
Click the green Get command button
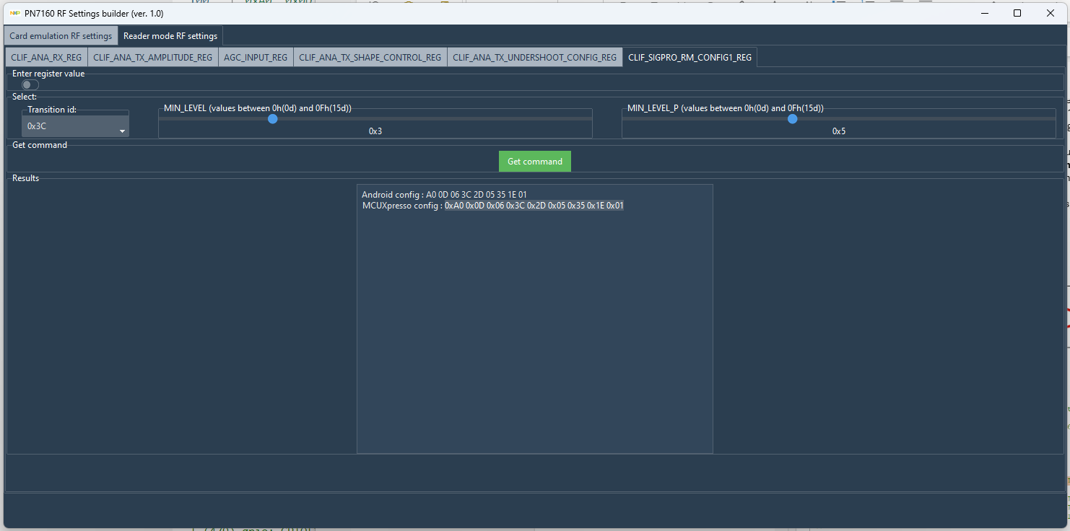pyautogui.click(x=535, y=162)
